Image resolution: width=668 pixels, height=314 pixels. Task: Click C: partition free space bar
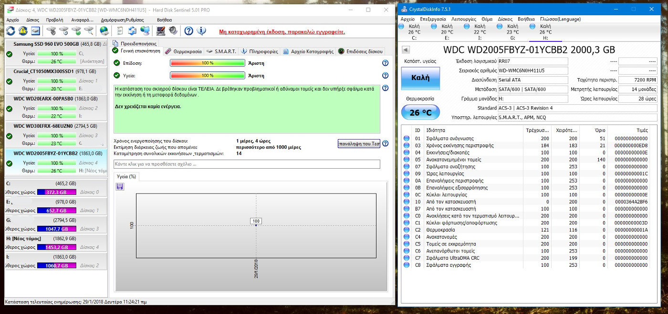pos(56,192)
